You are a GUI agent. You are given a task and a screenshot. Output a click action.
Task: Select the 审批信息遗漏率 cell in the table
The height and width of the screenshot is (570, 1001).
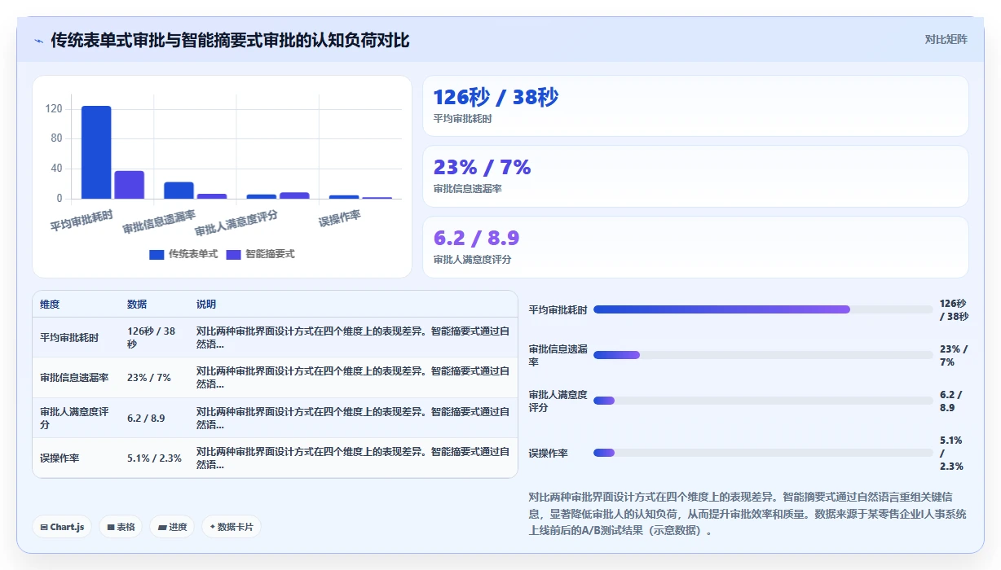click(x=74, y=378)
